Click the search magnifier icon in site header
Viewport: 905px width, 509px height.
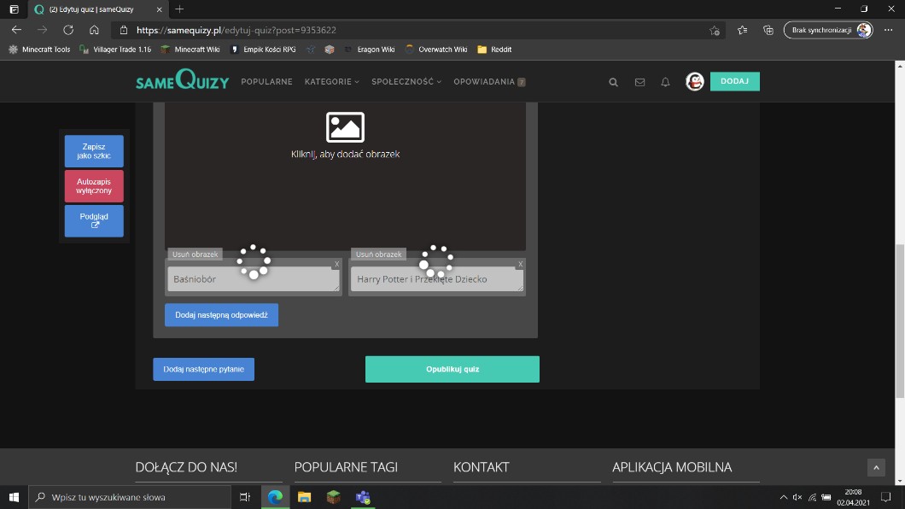[613, 82]
